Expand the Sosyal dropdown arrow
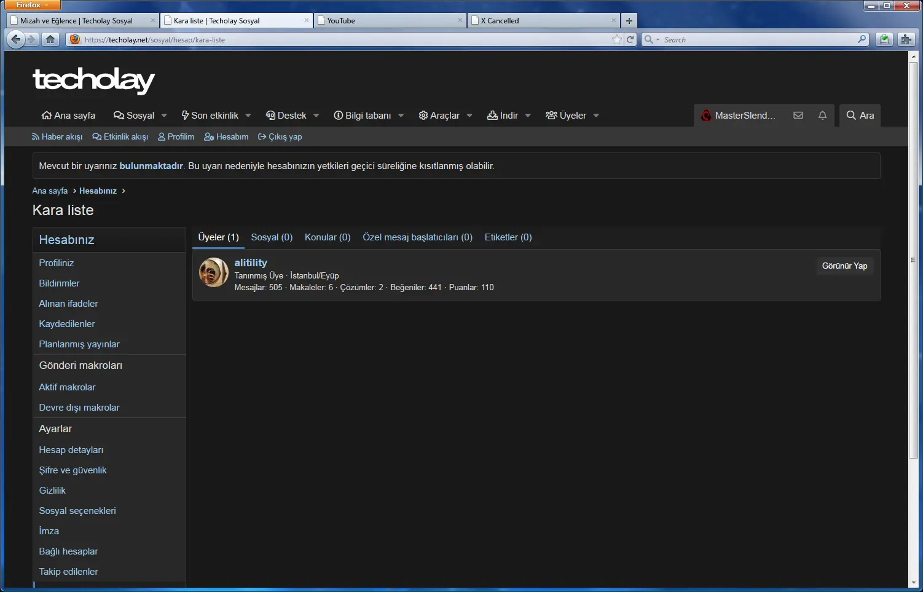The width and height of the screenshot is (923, 592). coord(164,116)
